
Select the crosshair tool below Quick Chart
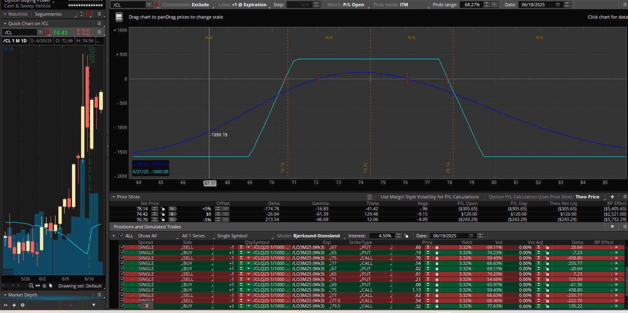click(x=44, y=286)
